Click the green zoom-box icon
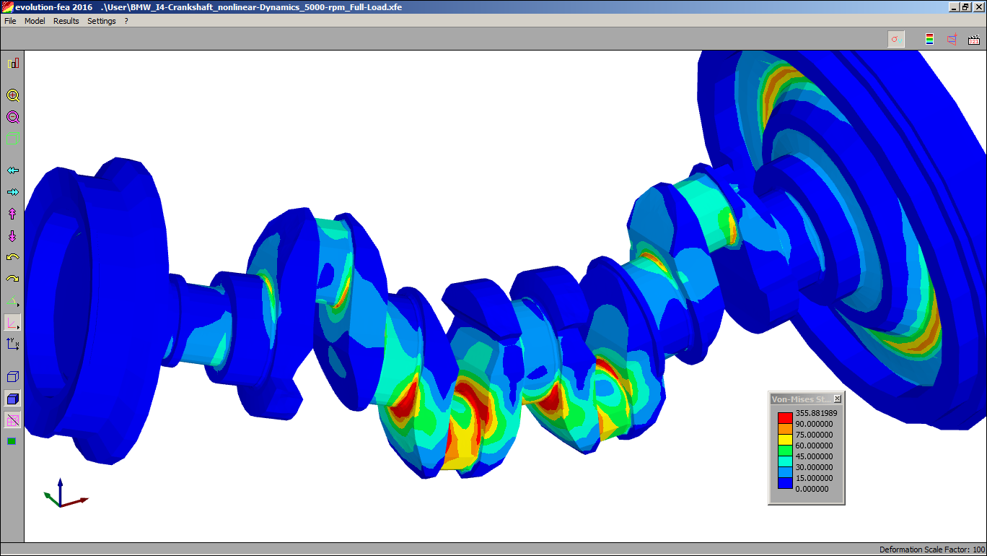Screen dimensions: 987x556 click(13, 139)
